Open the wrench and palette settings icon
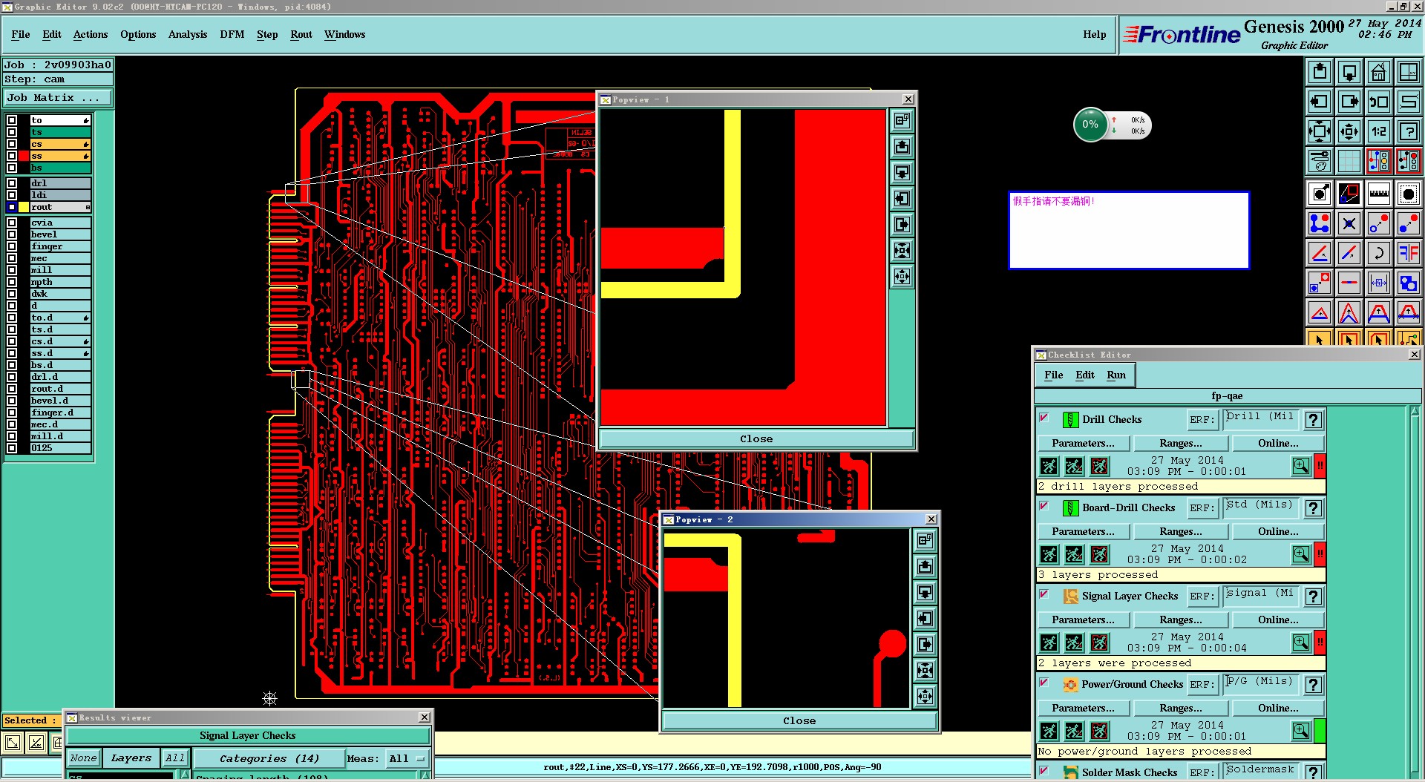The height and width of the screenshot is (782, 1425). pyautogui.click(x=1320, y=161)
